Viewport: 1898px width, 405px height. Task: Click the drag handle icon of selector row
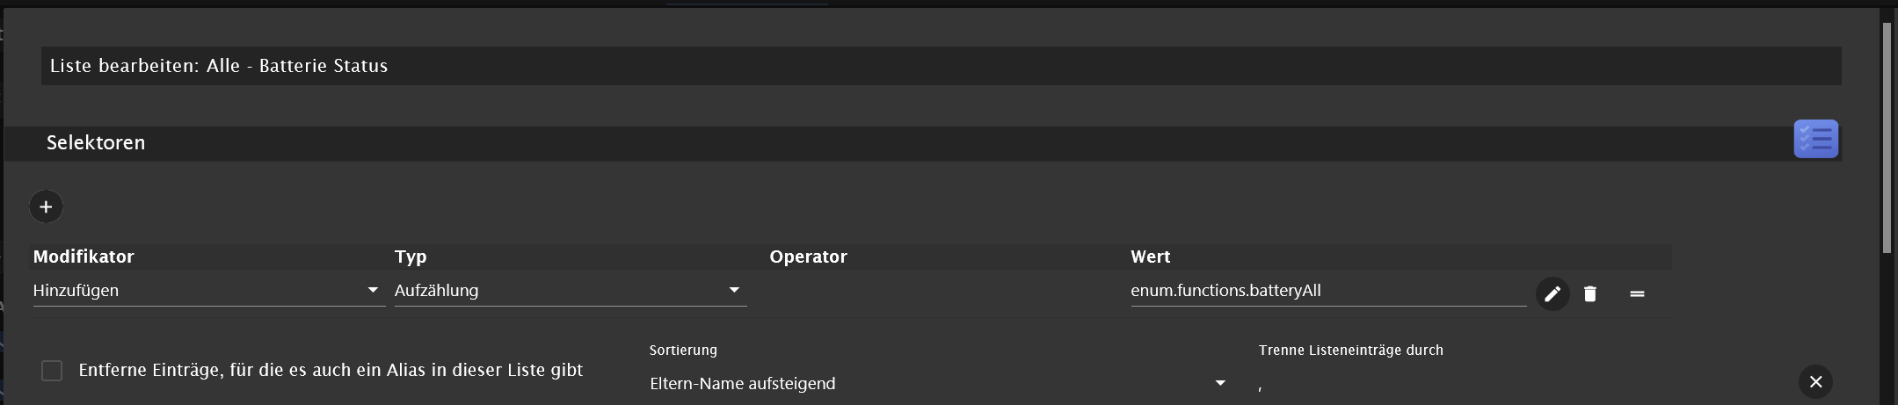click(x=1637, y=293)
